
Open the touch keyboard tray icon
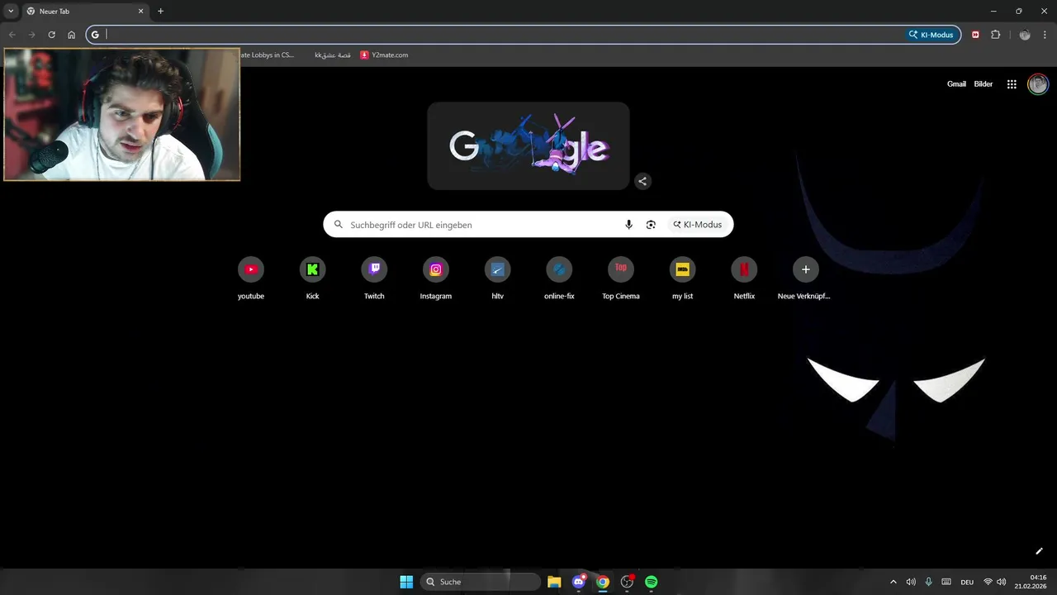click(946, 582)
